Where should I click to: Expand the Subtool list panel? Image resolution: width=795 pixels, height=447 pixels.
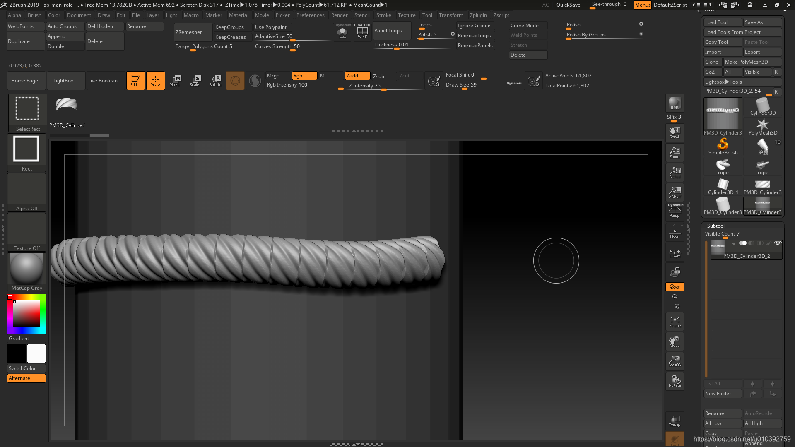point(715,226)
